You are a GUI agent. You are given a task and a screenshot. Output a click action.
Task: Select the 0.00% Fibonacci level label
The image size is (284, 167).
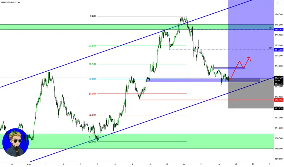[93, 16]
